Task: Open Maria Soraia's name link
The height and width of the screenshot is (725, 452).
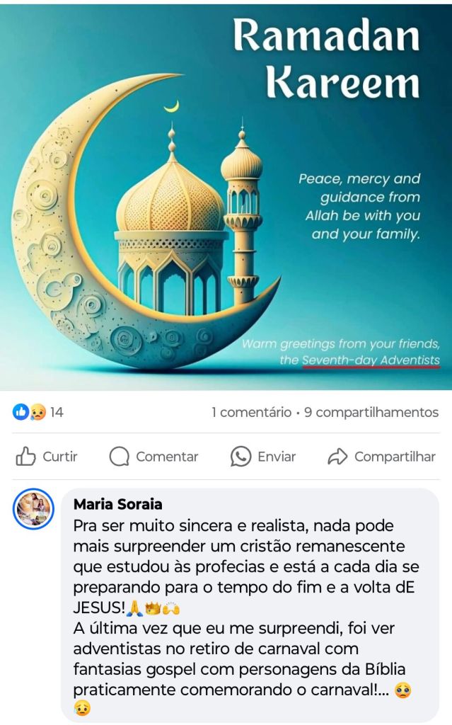Action: click(x=118, y=504)
